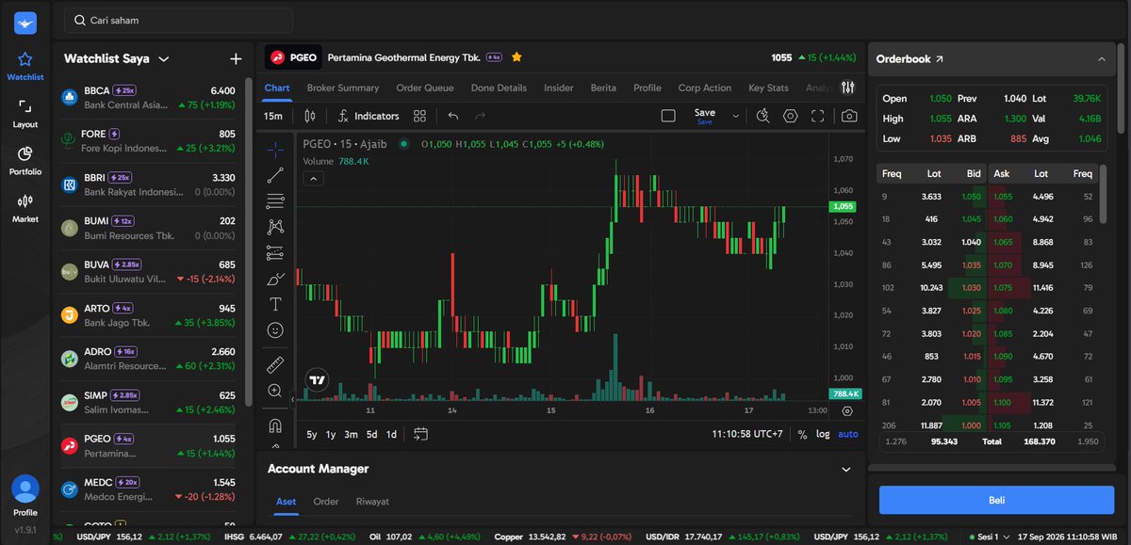Image resolution: width=1131 pixels, height=545 pixels.
Task: Open the Broker Summary tab
Action: pyautogui.click(x=343, y=88)
